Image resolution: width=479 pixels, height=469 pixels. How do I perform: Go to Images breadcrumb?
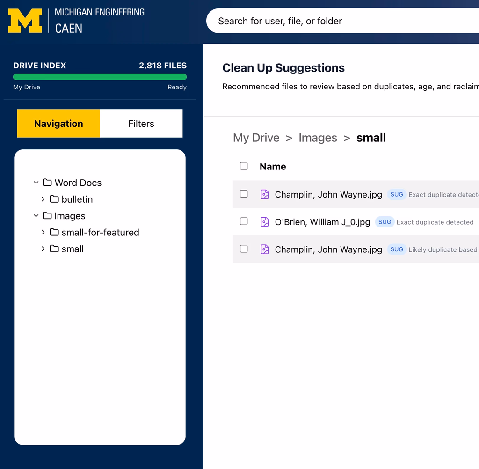tap(318, 138)
